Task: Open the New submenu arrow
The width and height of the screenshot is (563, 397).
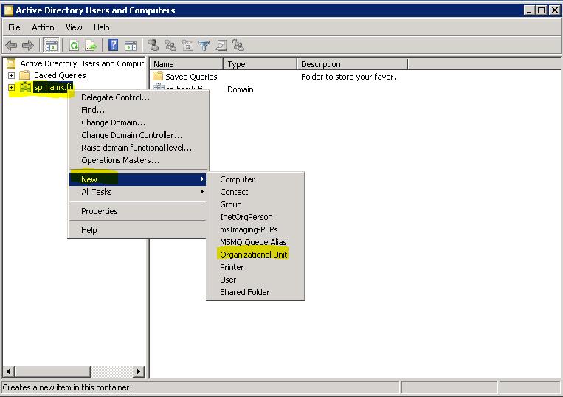Action: point(202,179)
